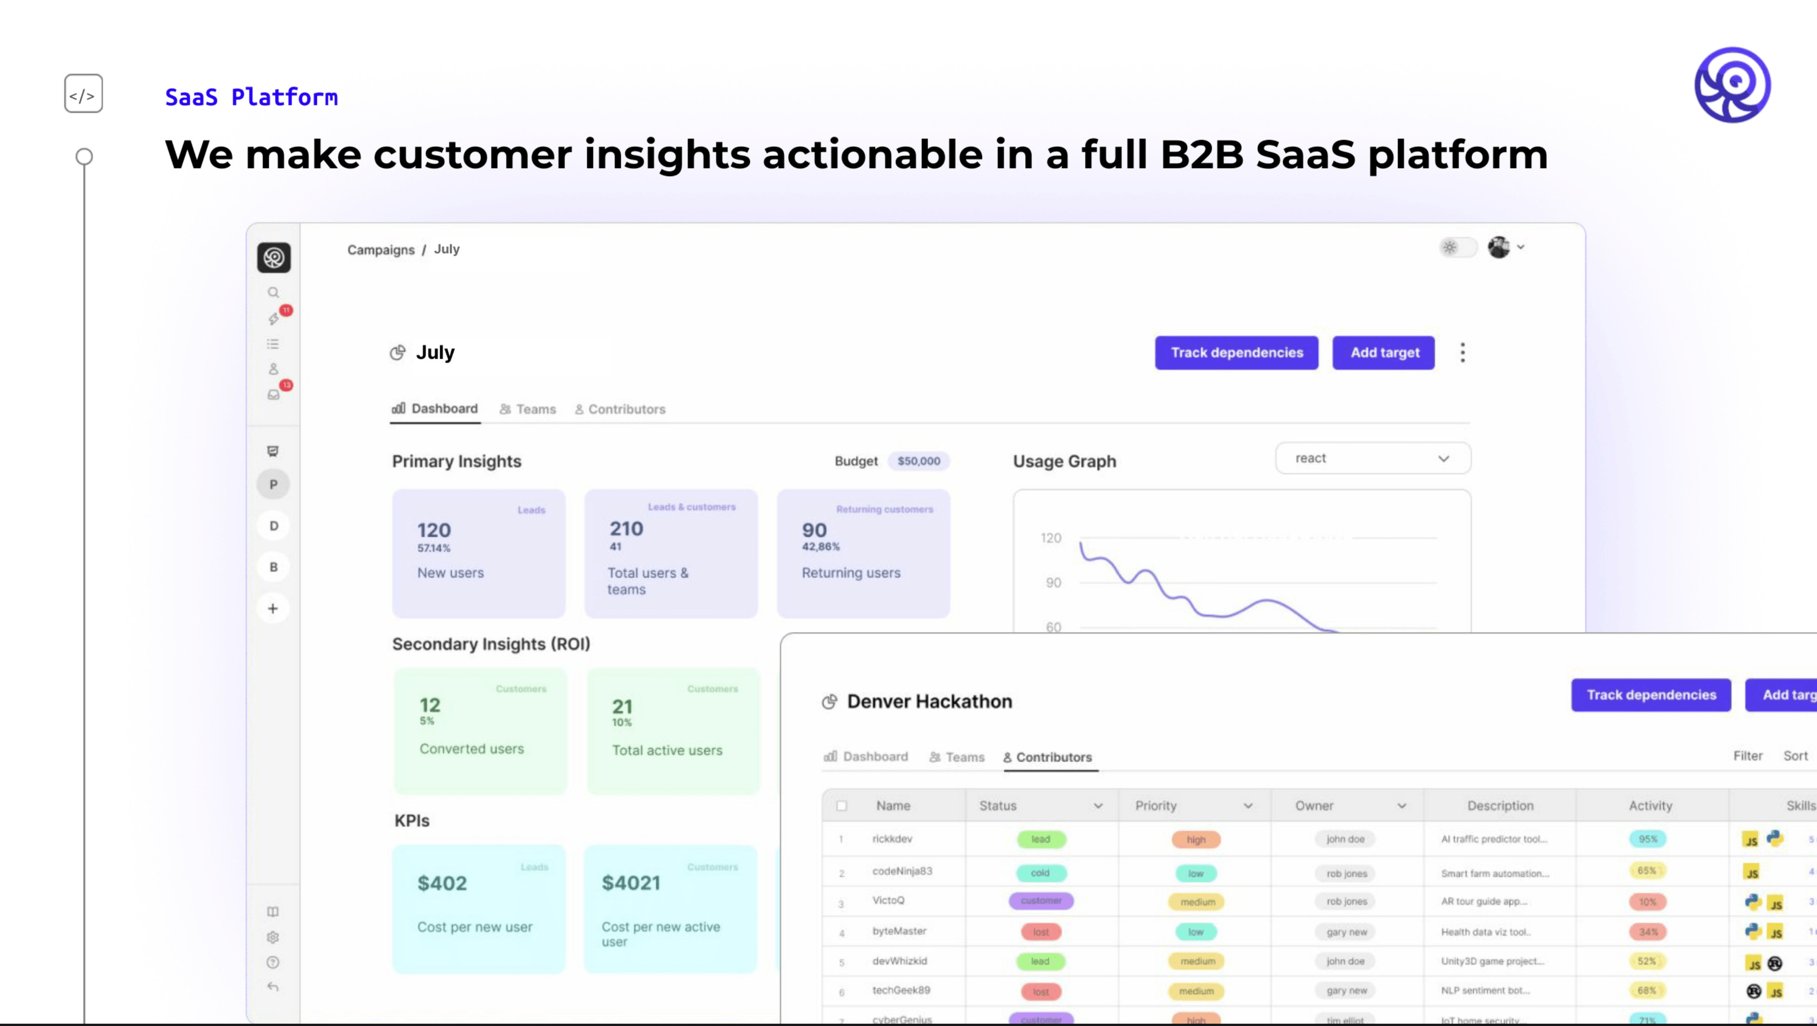The height and width of the screenshot is (1026, 1817).
Task: Click the $50,000 budget badge
Action: click(919, 461)
